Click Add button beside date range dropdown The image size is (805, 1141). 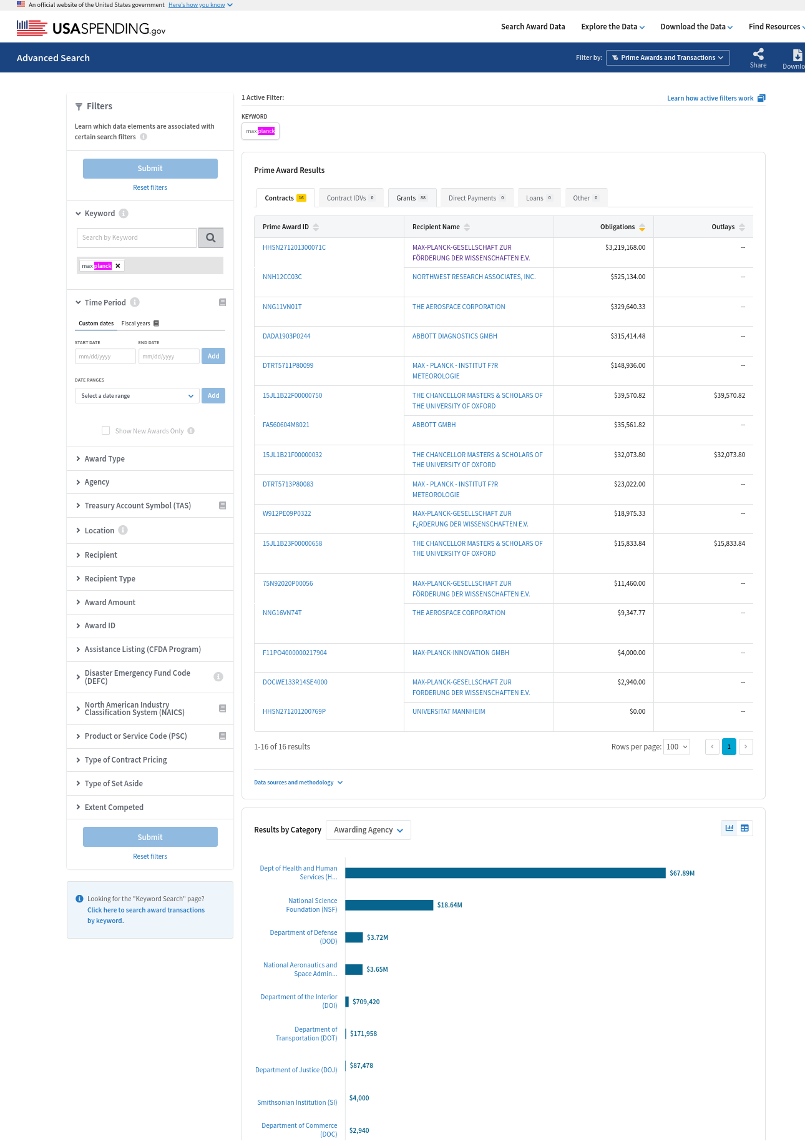(213, 395)
